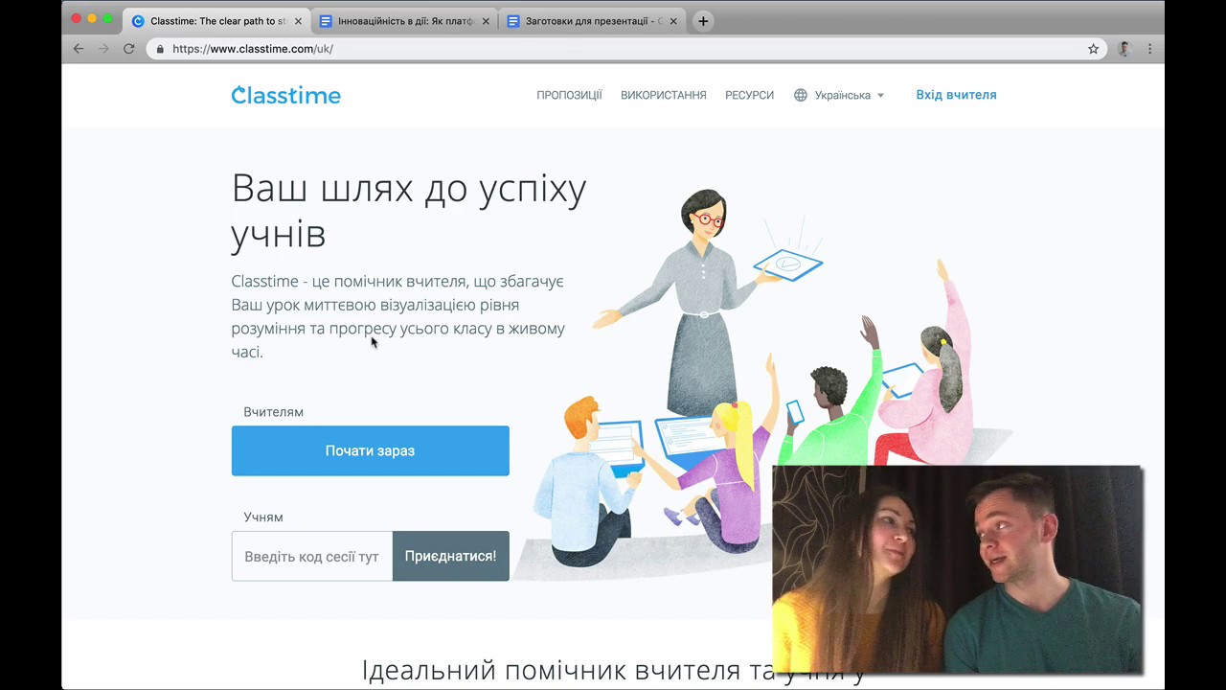Screen dimensions: 1226x690
Task: Click the browser forward arrow
Action: click(x=103, y=49)
